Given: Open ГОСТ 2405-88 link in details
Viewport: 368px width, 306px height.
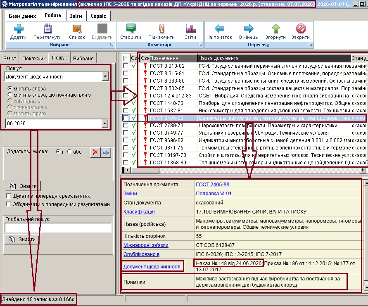Looking at the screenshot, I should [213, 185].
